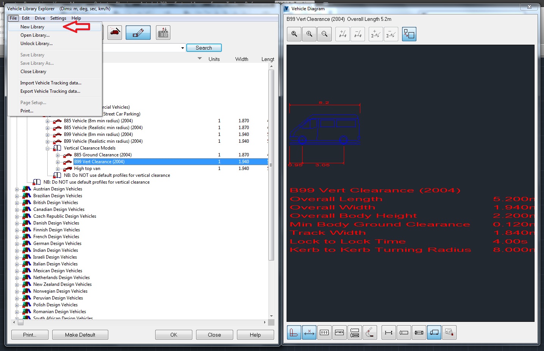Expand the B85 Ground Clearance (2004) item
This screenshot has height=351, width=544.
point(58,155)
